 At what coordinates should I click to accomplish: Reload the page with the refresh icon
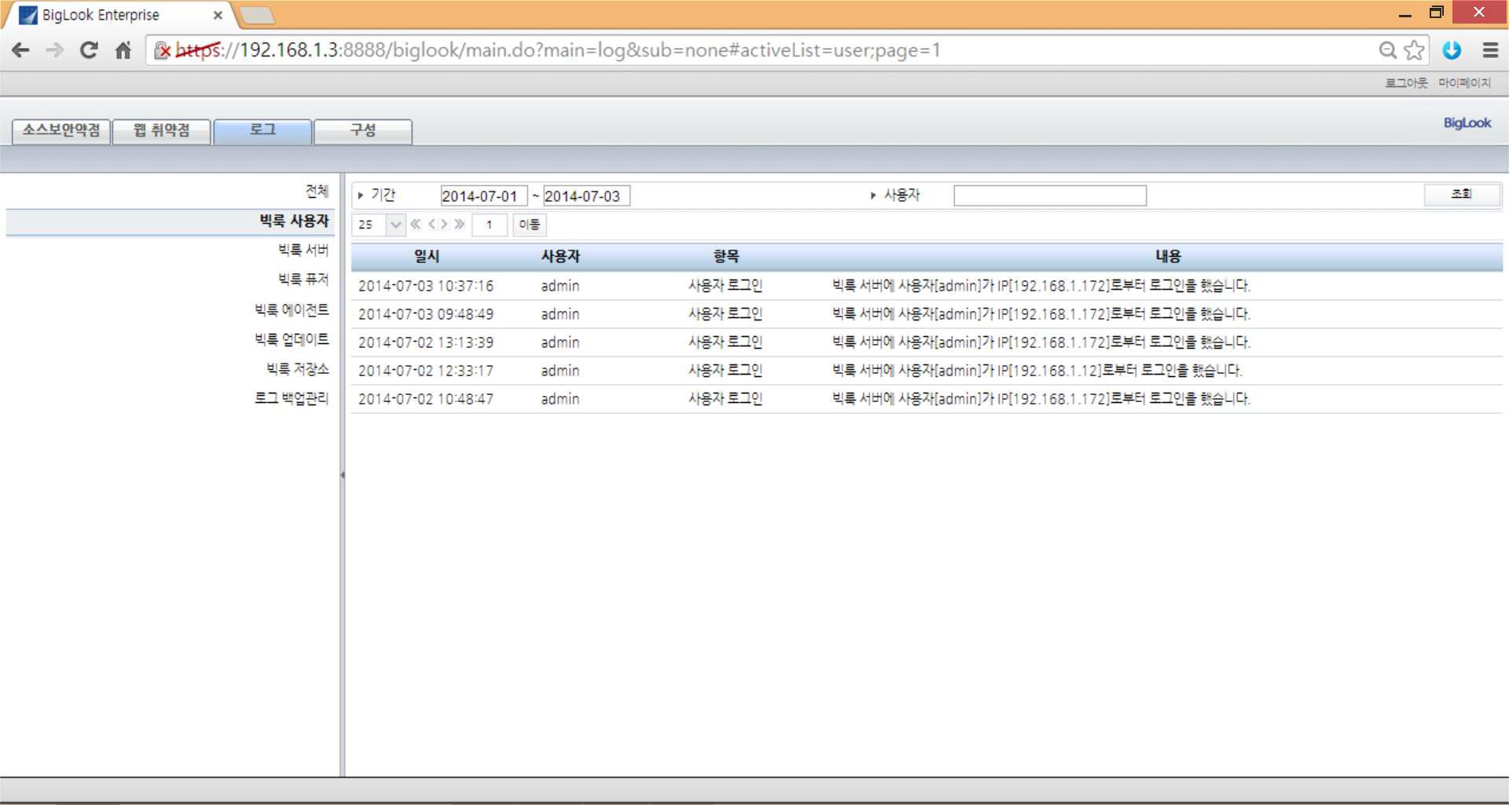(89, 50)
